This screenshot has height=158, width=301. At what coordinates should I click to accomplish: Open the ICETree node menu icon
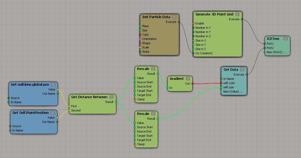click(286, 39)
